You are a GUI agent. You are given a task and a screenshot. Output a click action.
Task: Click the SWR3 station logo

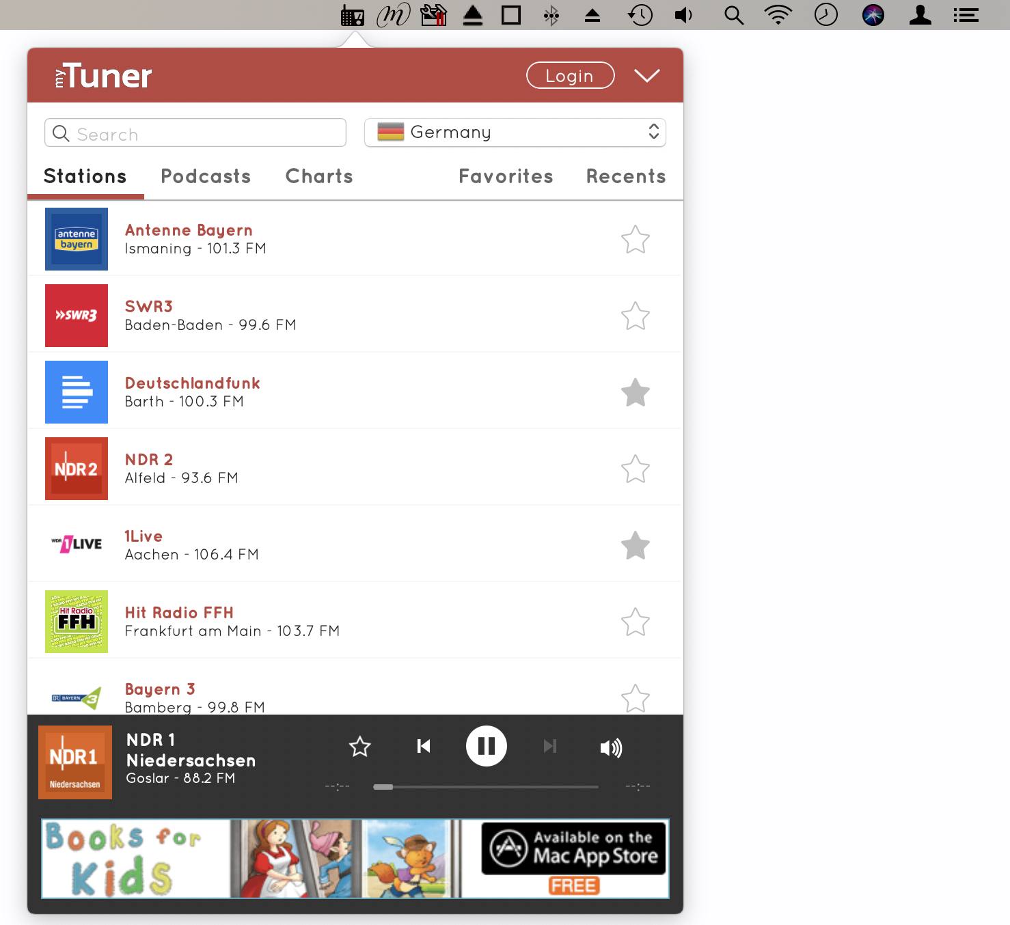coord(77,316)
